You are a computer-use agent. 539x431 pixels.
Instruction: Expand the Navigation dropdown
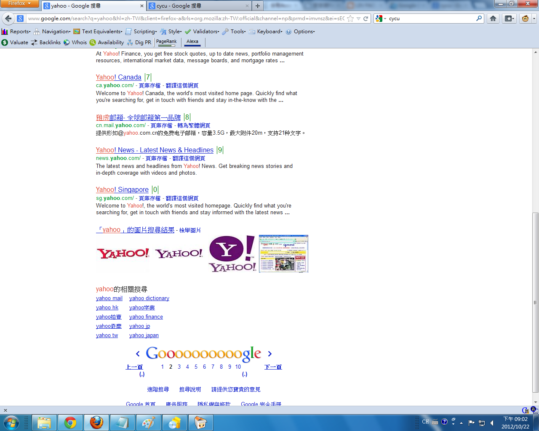[52, 32]
